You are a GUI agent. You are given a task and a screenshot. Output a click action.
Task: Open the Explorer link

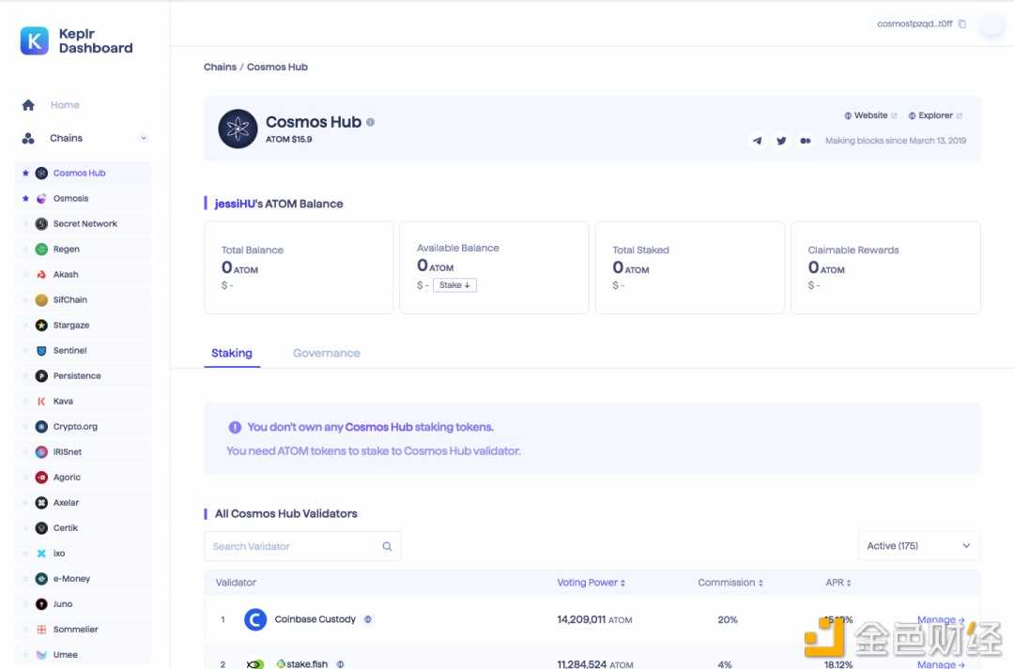tap(935, 115)
